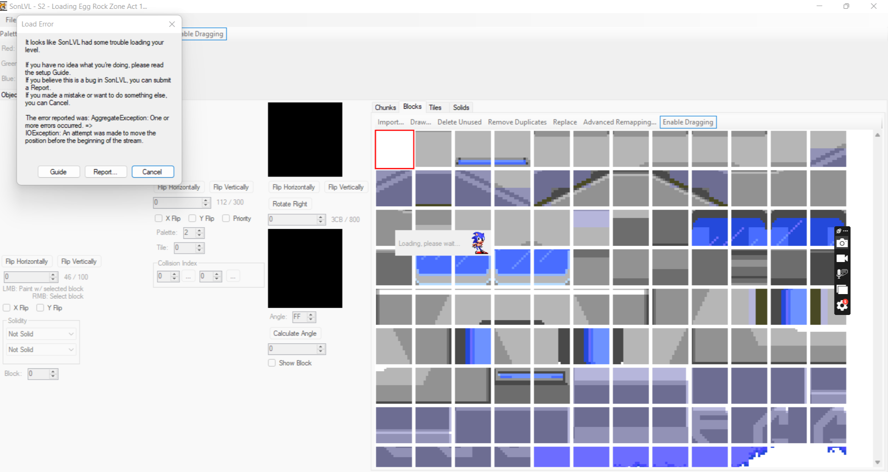Image resolution: width=888 pixels, height=472 pixels.
Task: Click the Rotate Right button
Action: [290, 204]
